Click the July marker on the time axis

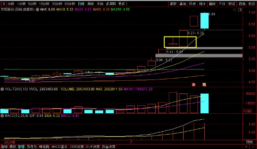(x=131, y=142)
